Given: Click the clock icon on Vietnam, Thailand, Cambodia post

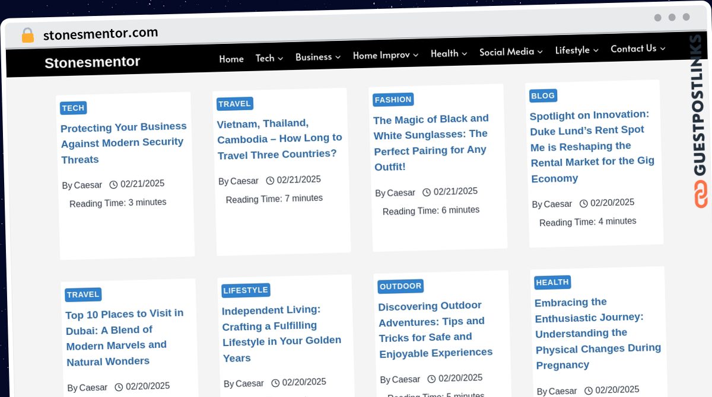Looking at the screenshot, I should tap(270, 180).
